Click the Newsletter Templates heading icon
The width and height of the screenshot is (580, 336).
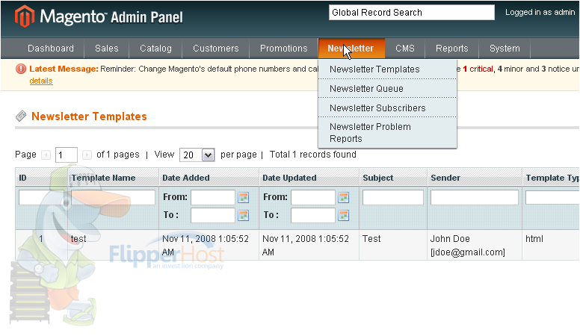pyautogui.click(x=21, y=116)
